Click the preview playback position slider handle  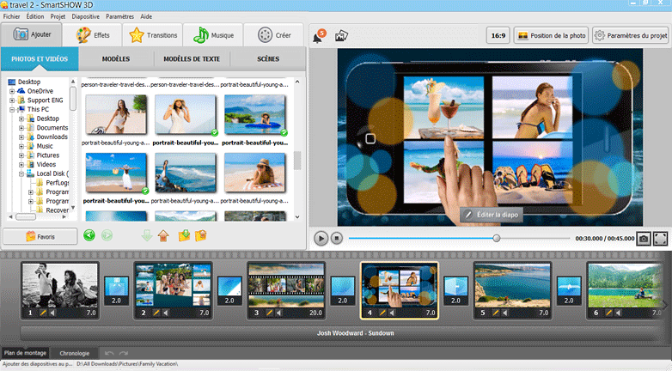pyautogui.click(x=496, y=239)
